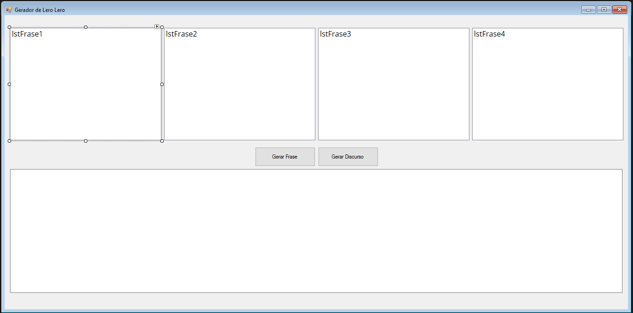
Task: Select the lstFrase3 list box
Action: [394, 84]
